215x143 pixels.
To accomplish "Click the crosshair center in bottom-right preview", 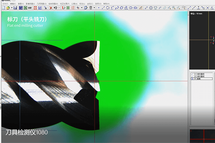I will pyautogui.click(x=204, y=139).
